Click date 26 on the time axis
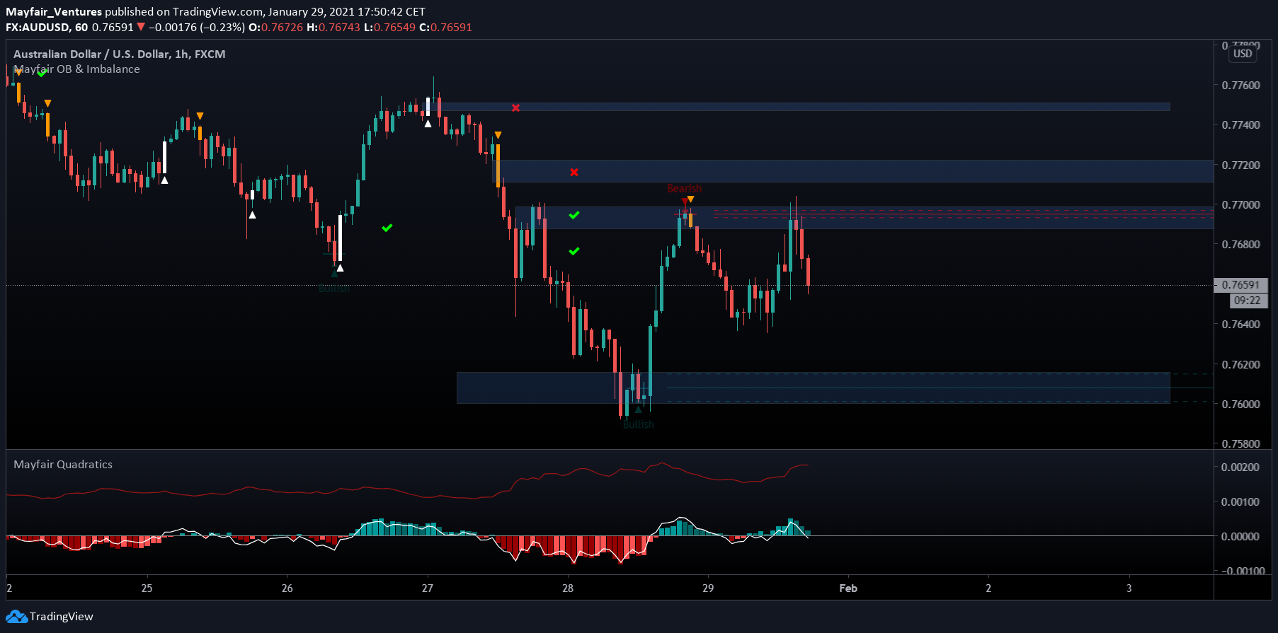This screenshot has height=633, width=1278. pyautogui.click(x=287, y=588)
